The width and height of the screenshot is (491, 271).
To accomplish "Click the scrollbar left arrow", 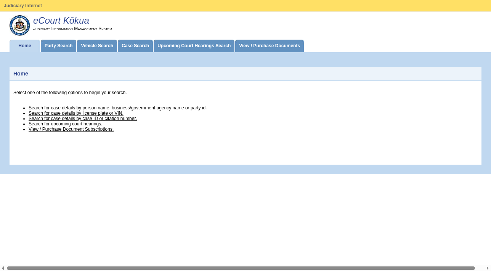I will (x=3, y=268).
